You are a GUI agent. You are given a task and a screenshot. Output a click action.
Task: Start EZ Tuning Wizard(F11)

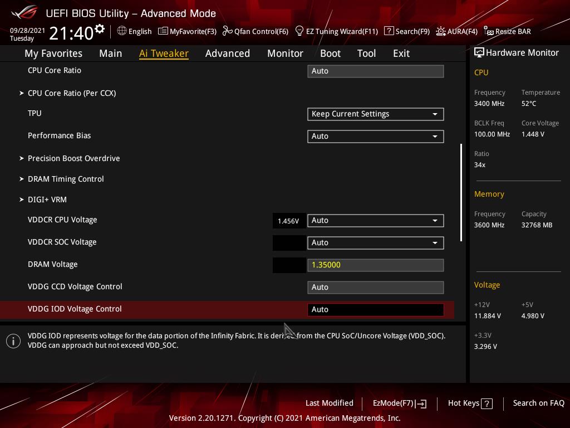click(x=336, y=31)
